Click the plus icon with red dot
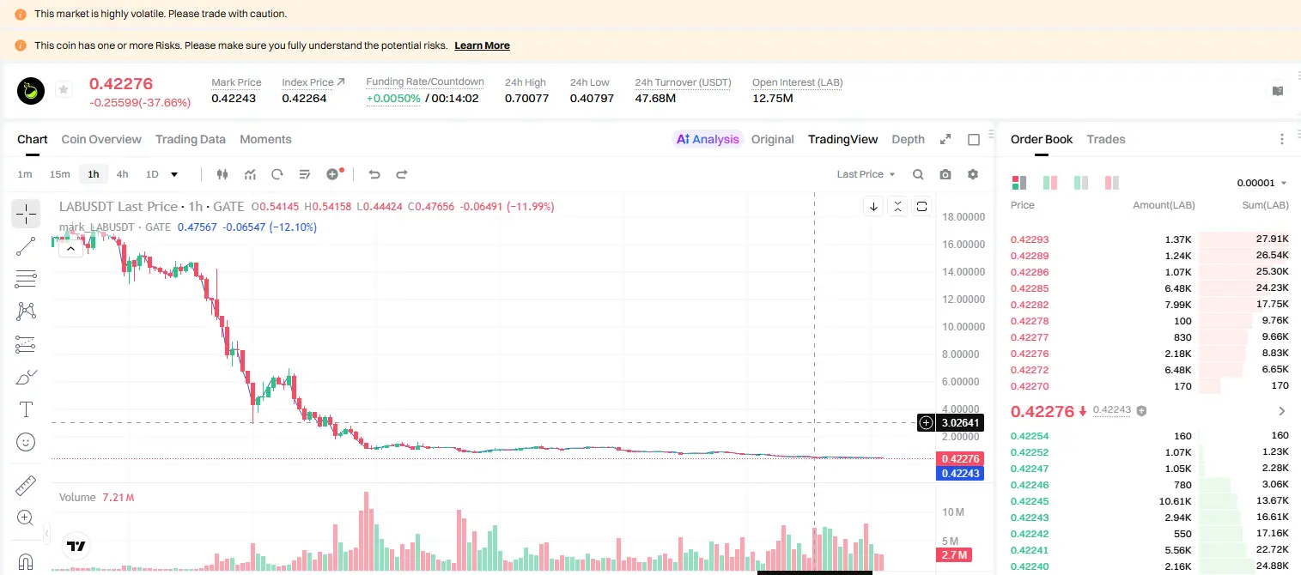 (x=334, y=173)
